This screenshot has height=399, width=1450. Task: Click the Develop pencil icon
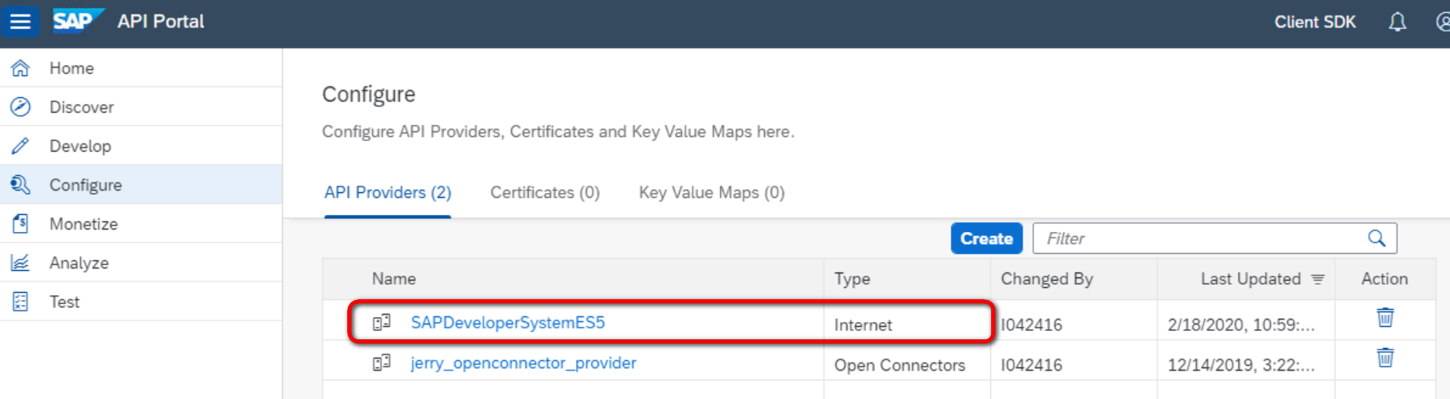20,146
